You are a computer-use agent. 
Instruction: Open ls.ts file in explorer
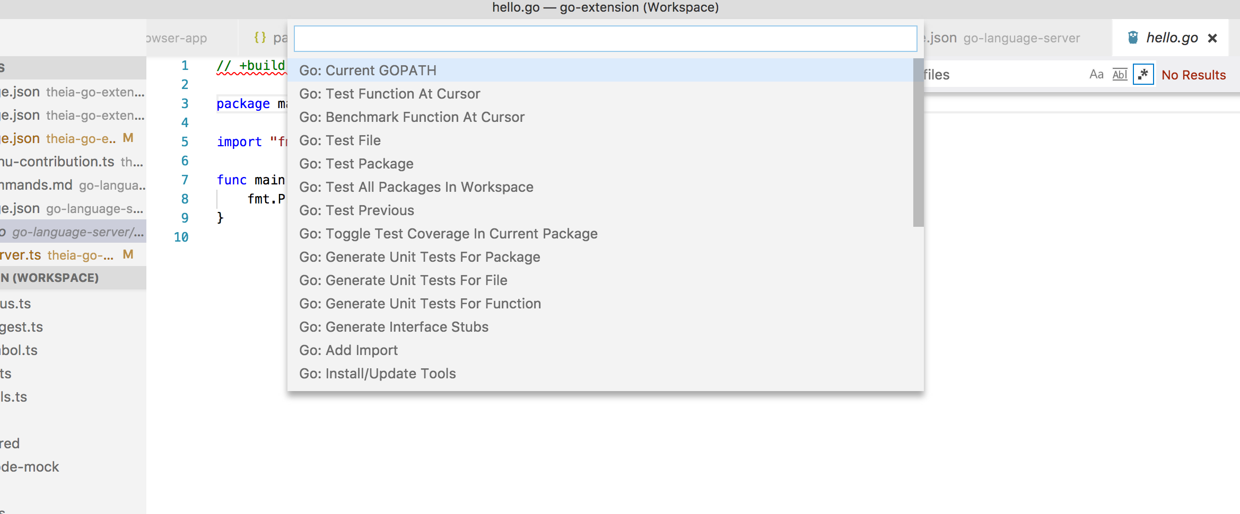click(73, 397)
